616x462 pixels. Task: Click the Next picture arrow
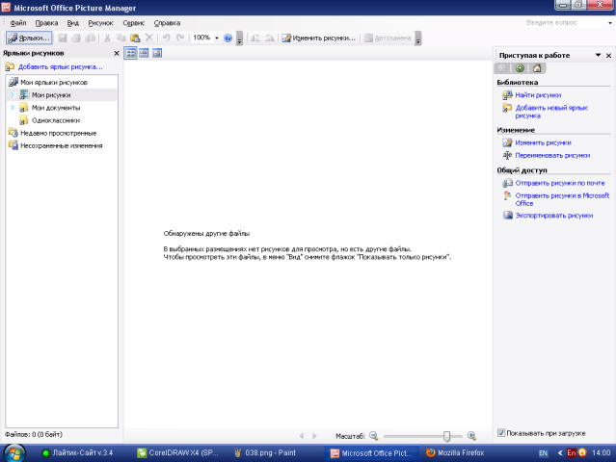click(x=314, y=436)
